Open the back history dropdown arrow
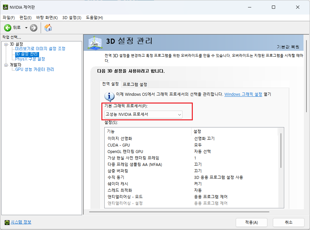 26,28
